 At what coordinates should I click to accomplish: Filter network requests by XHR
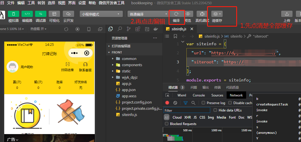coord(188,117)
